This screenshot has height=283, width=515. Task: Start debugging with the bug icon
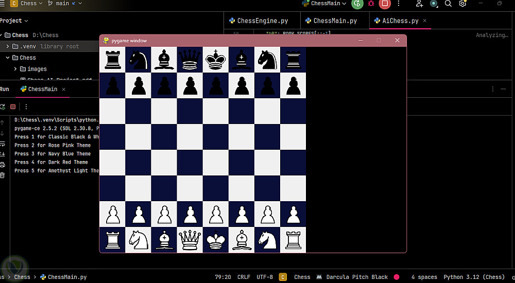point(371,4)
